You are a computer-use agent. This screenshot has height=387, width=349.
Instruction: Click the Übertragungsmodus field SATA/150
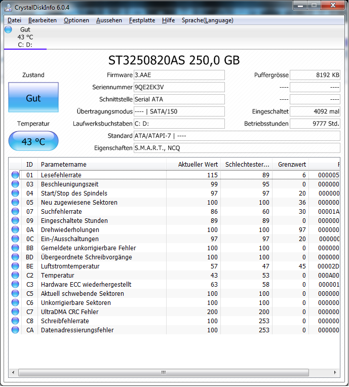click(x=179, y=111)
